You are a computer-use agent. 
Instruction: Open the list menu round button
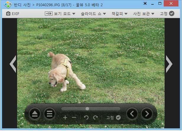pyautogui.click(x=50, y=114)
